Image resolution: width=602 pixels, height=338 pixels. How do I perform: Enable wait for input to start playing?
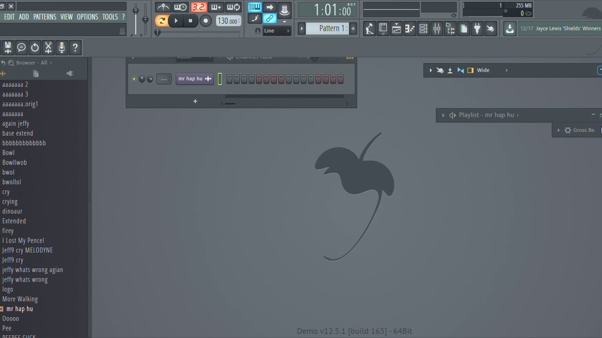click(x=181, y=7)
